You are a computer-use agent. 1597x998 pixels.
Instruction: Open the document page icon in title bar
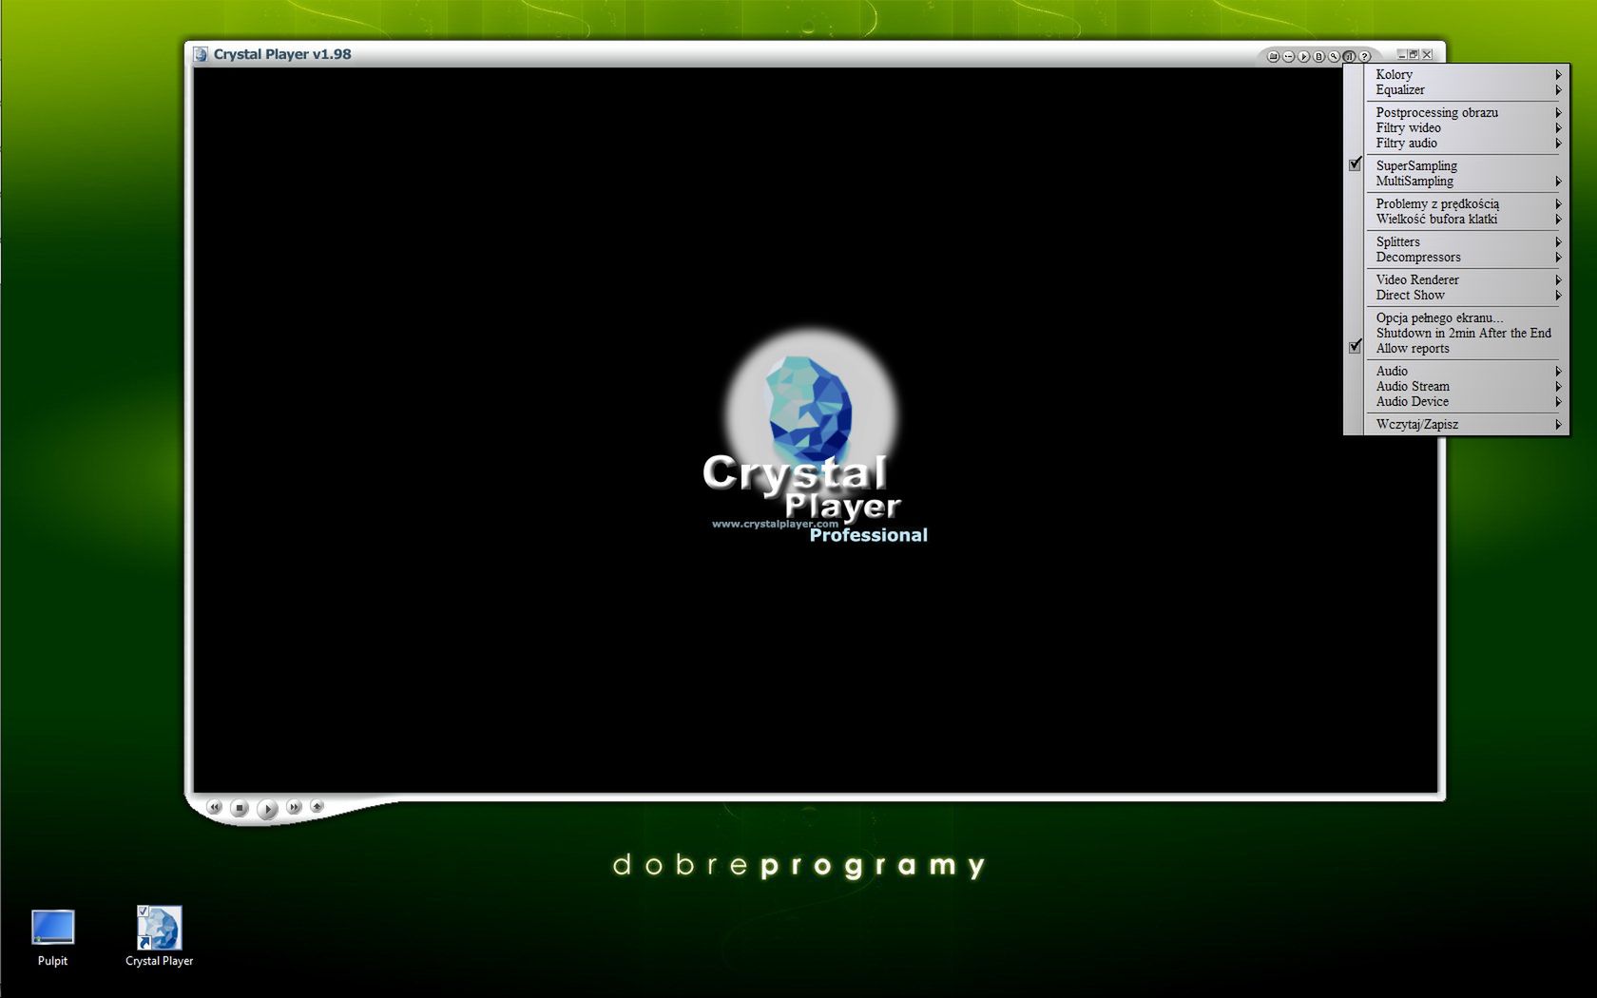pyautogui.click(x=1318, y=56)
